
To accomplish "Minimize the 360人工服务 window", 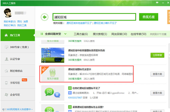I will tap(163, 3).
